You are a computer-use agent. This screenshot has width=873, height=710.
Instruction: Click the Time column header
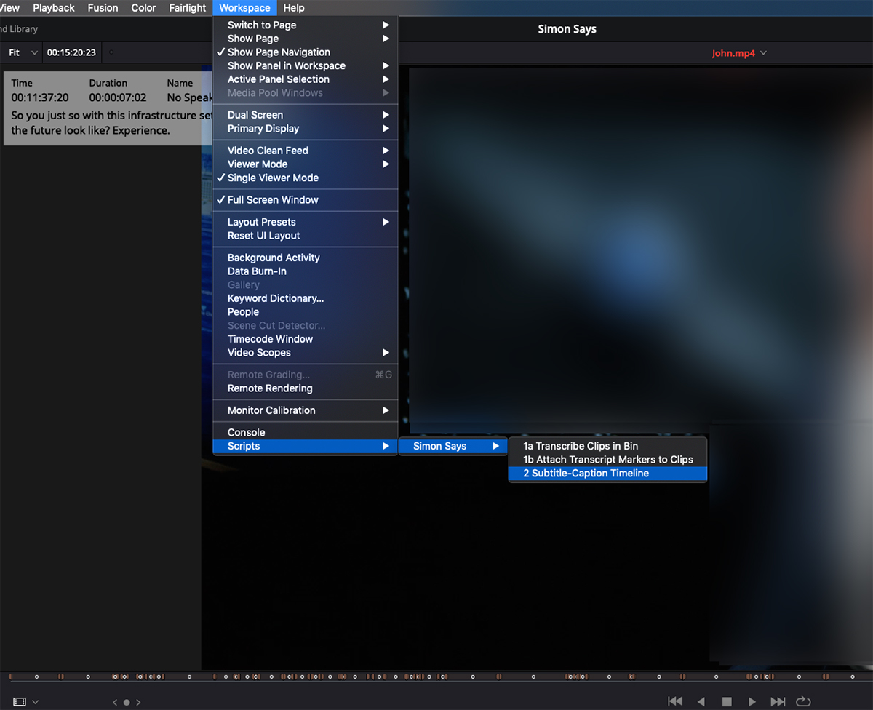[22, 83]
